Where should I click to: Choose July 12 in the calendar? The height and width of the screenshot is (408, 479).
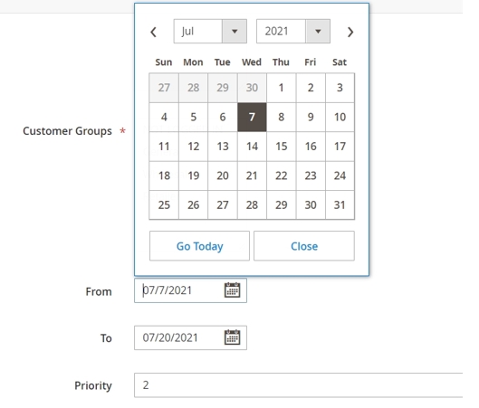[x=194, y=147]
